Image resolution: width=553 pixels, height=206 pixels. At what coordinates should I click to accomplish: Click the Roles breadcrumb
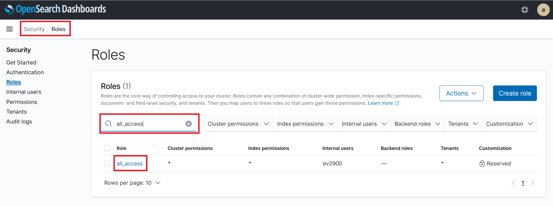(58, 29)
